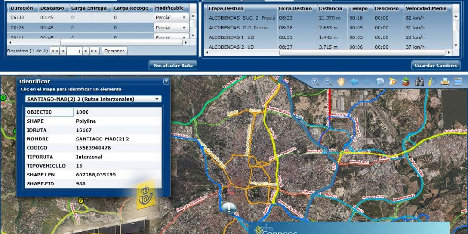Select the zoom in magnifier tool
The height and width of the screenshot is (234, 468).
click(x=315, y=81)
